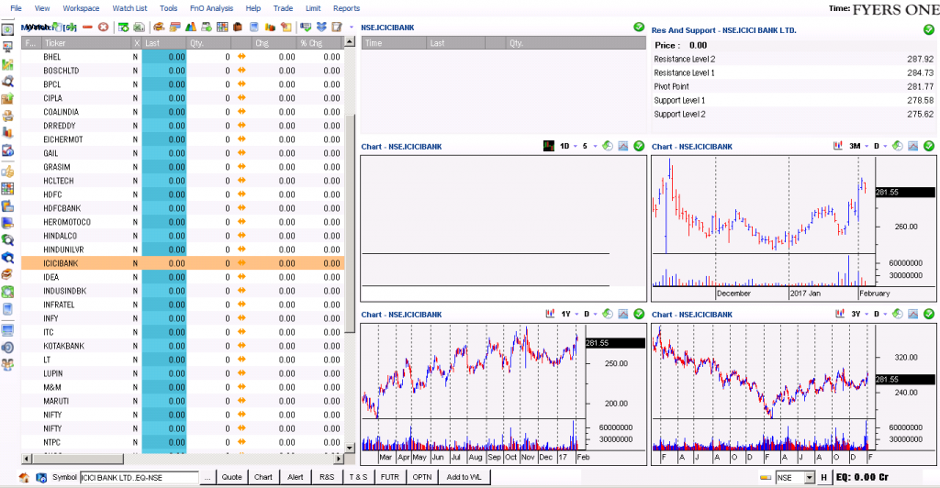Click the candlestick chart-type icon on the 1D chart
This screenshot has width=940, height=488.
549,146
